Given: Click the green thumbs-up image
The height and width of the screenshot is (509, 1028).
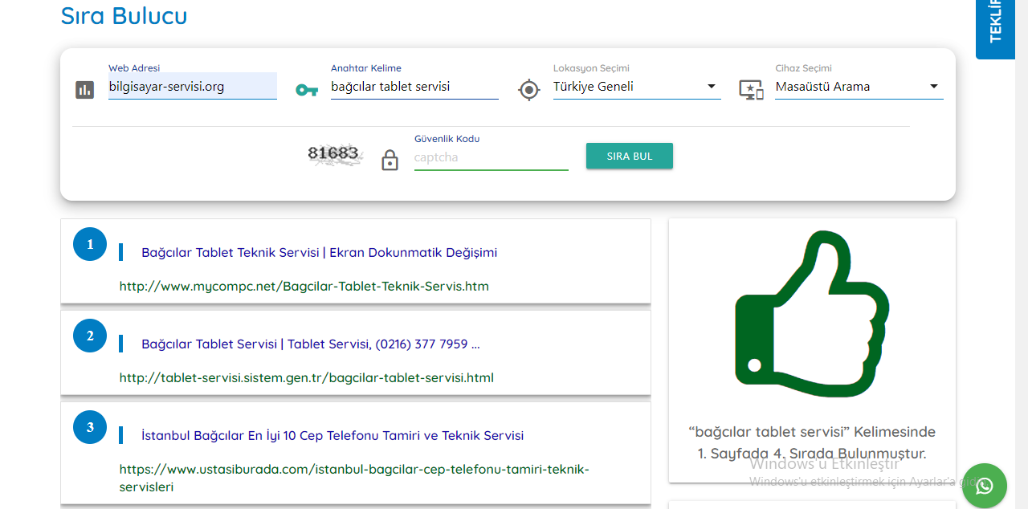Looking at the screenshot, I should [x=812, y=312].
